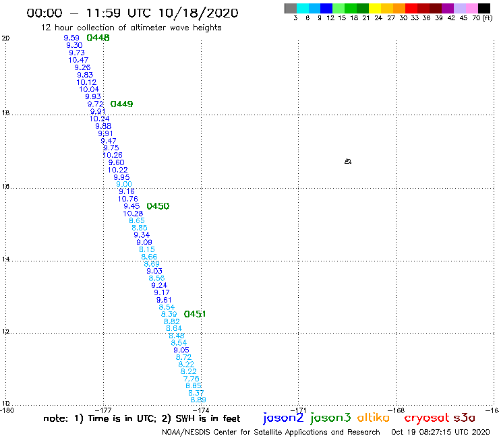Click the 9.83 wave height value
Screen dimensions: 499x438
coord(85,75)
